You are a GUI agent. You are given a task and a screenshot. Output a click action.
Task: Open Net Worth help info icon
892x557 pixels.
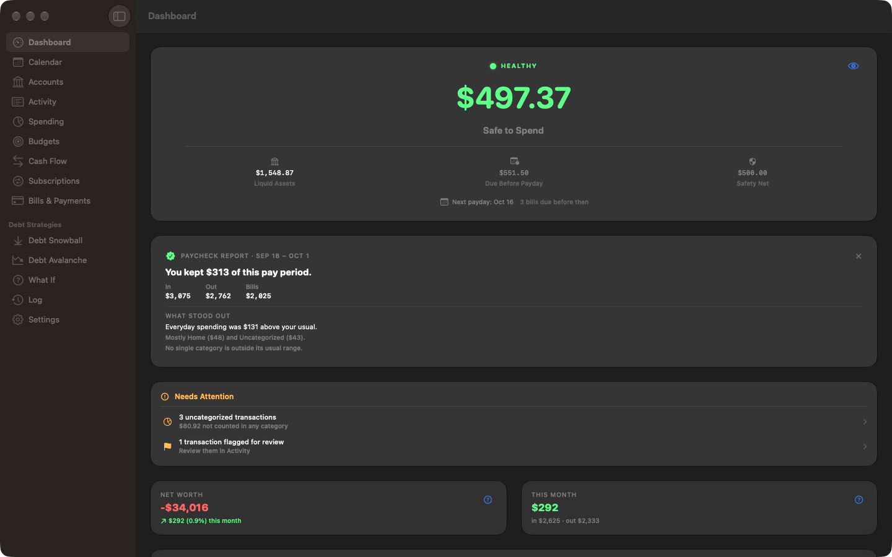488,500
